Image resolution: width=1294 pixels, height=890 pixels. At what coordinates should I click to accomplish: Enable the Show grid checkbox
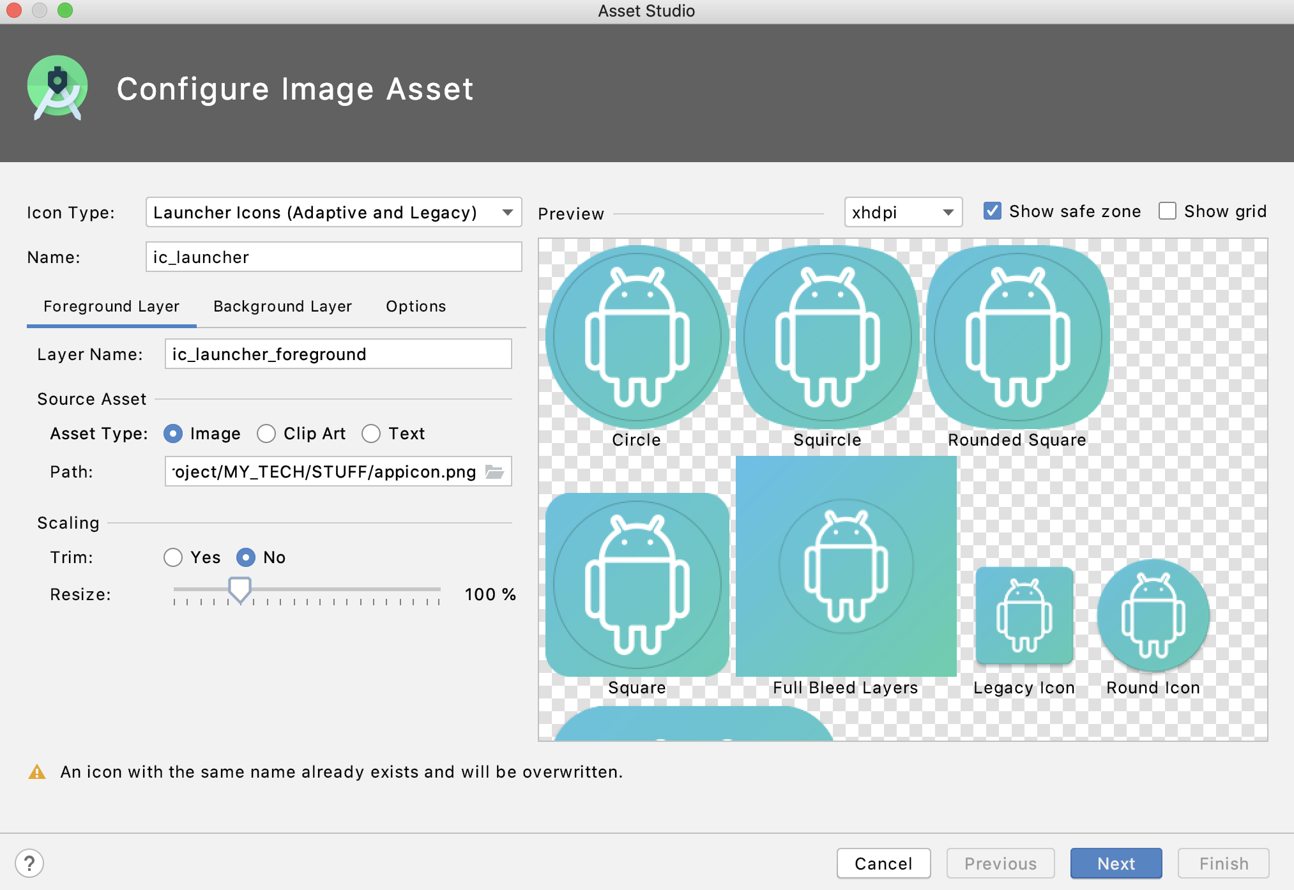coord(1167,211)
